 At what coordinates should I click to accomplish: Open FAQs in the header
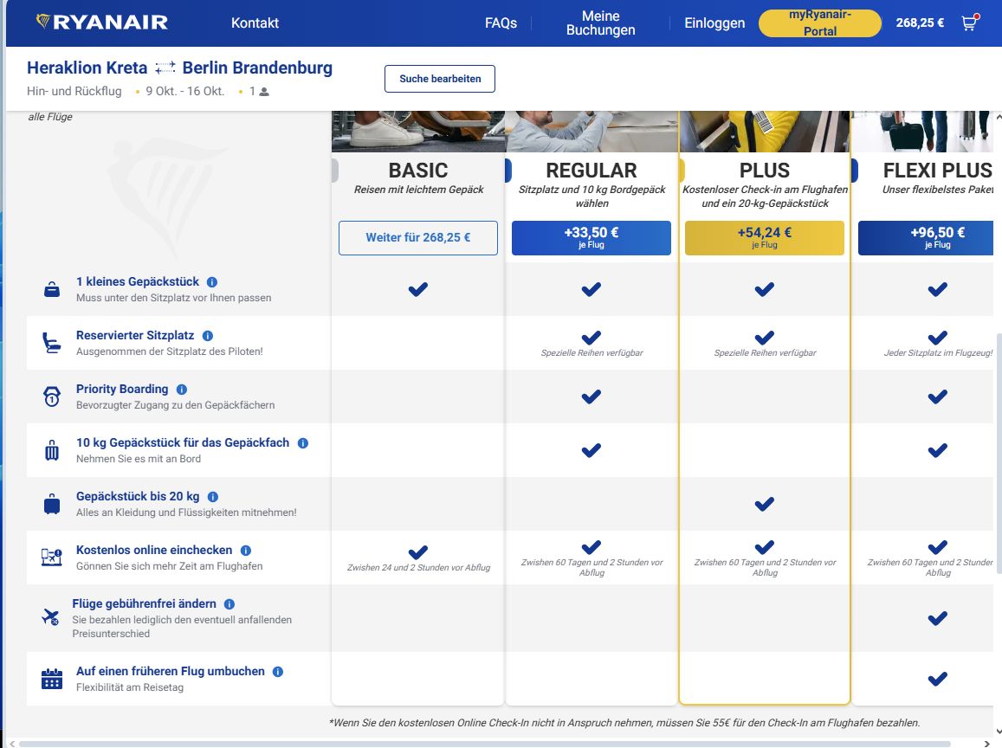tap(501, 23)
